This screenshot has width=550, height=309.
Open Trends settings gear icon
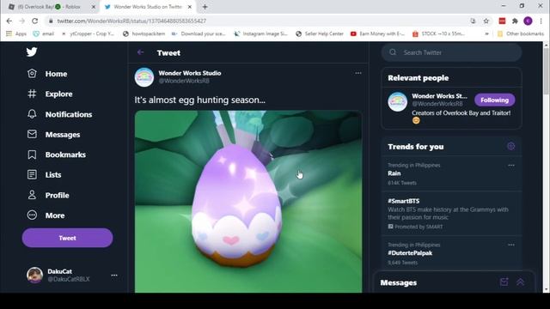click(511, 146)
